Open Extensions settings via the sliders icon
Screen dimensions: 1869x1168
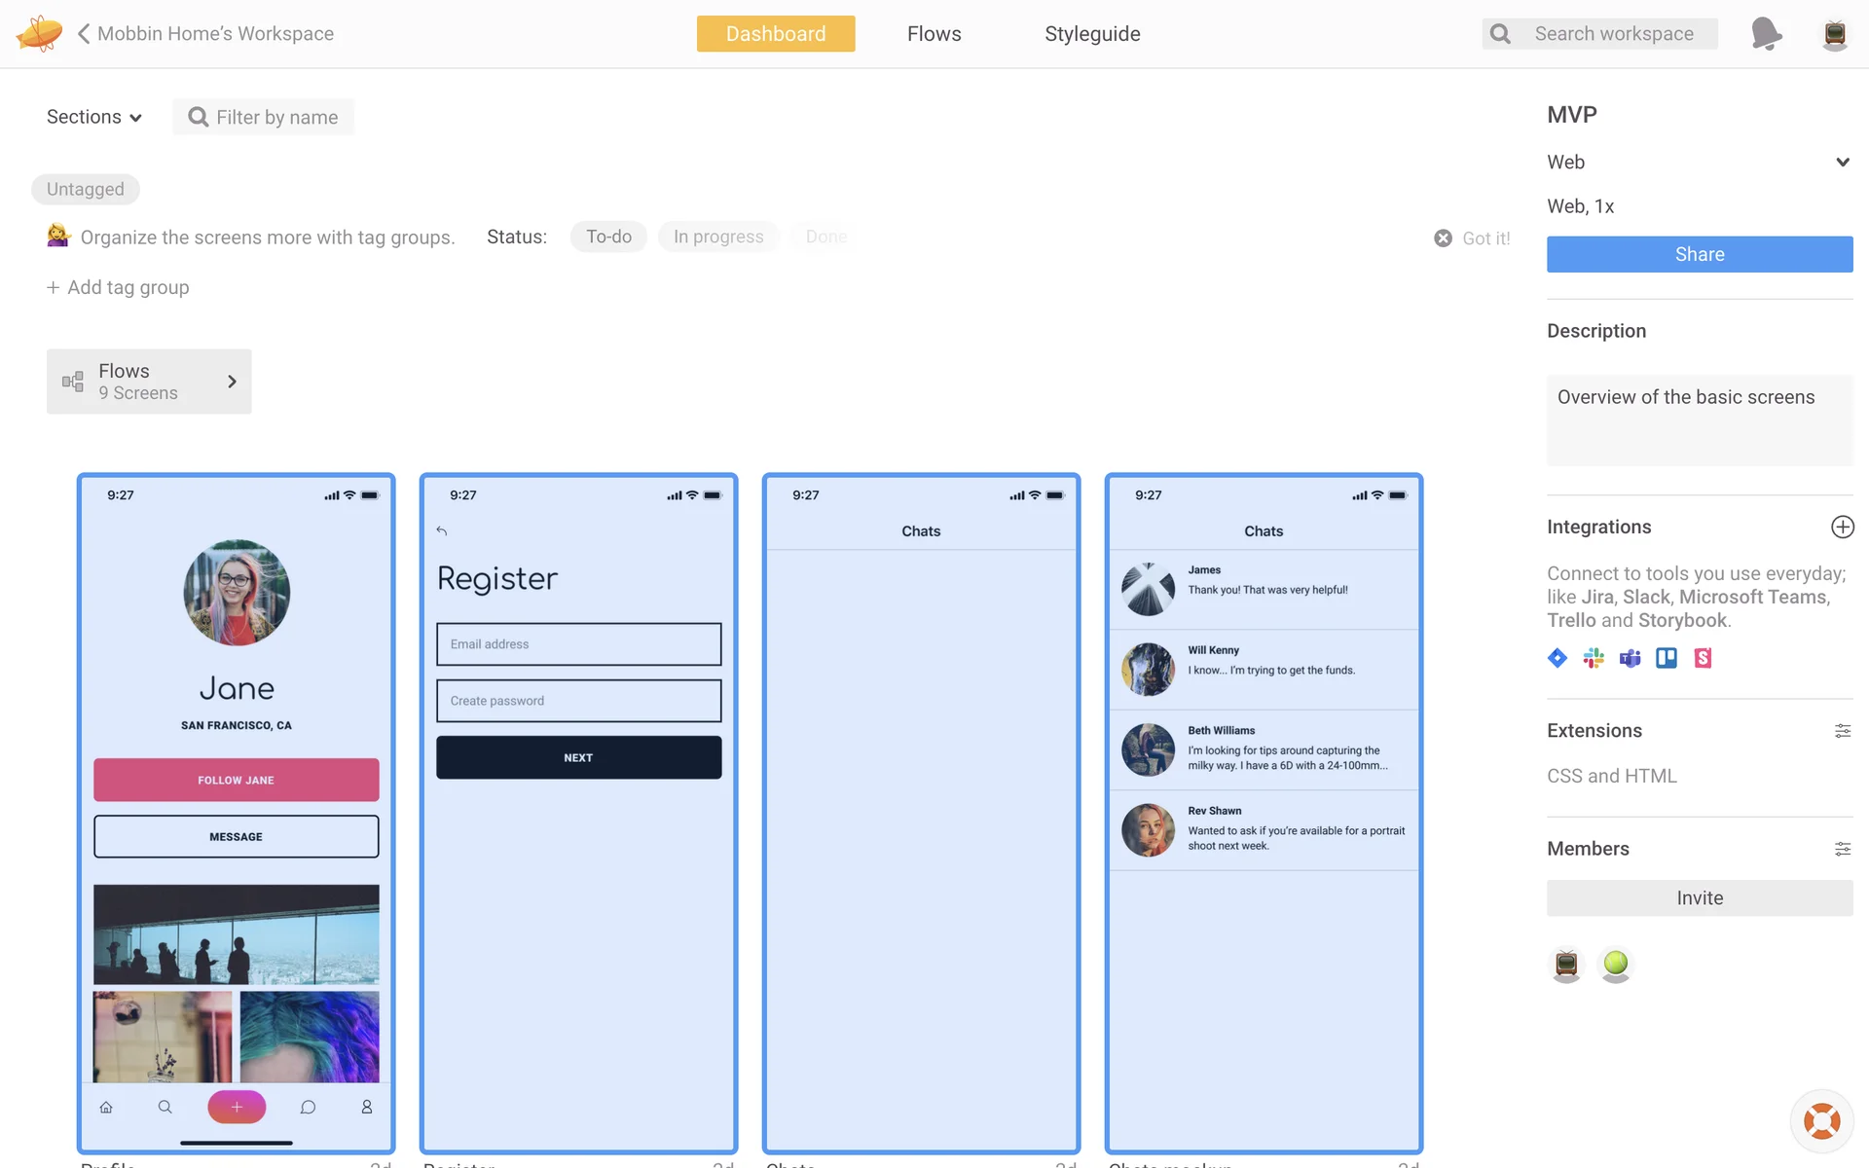1842,731
